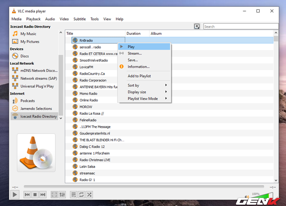Image resolution: width=286 pixels, height=206 pixels.
Task: Open Information... from context menu
Action: [x=144, y=67]
